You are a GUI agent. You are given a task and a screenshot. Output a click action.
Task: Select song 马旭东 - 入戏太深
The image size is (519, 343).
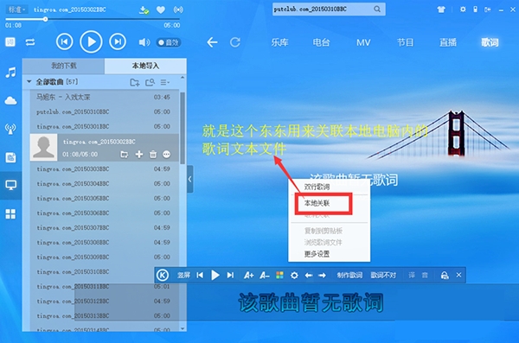pyautogui.click(x=105, y=98)
